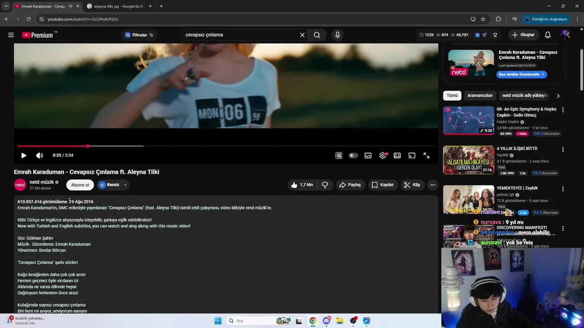
Task: Open YEMEKTEYİZ | Zeybik video title
Action: click(x=517, y=188)
